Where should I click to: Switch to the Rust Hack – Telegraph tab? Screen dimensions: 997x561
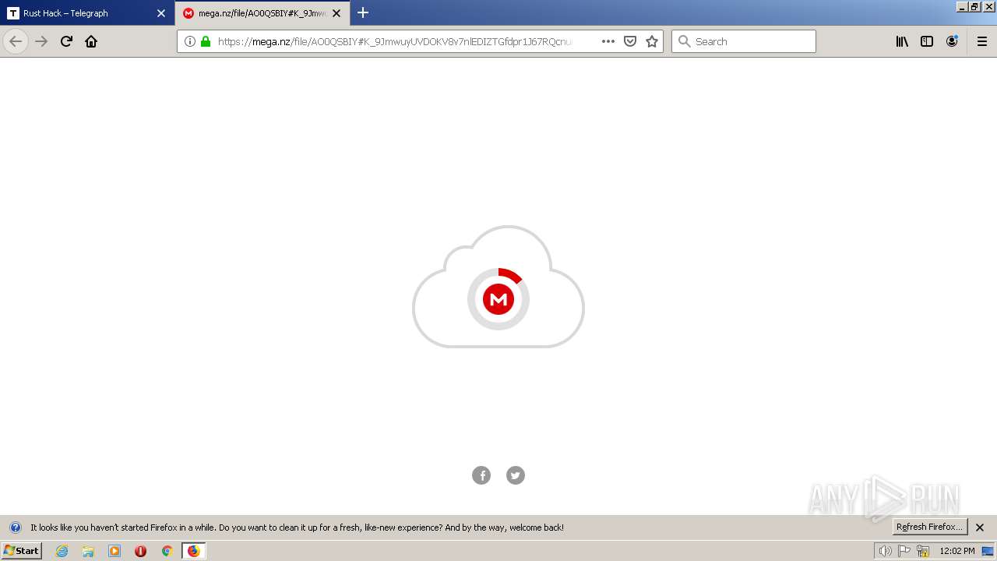(x=86, y=13)
